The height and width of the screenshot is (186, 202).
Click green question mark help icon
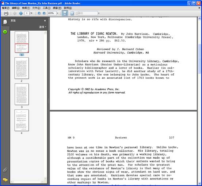click(5, 32)
